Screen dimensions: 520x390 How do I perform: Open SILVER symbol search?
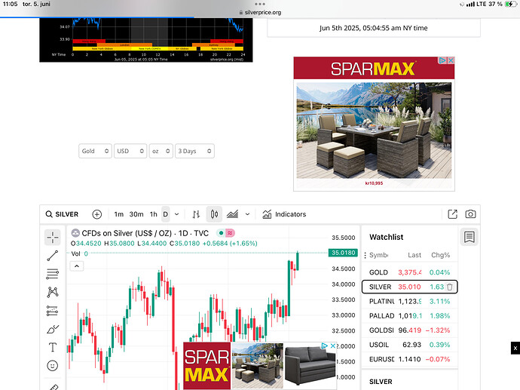[62, 214]
